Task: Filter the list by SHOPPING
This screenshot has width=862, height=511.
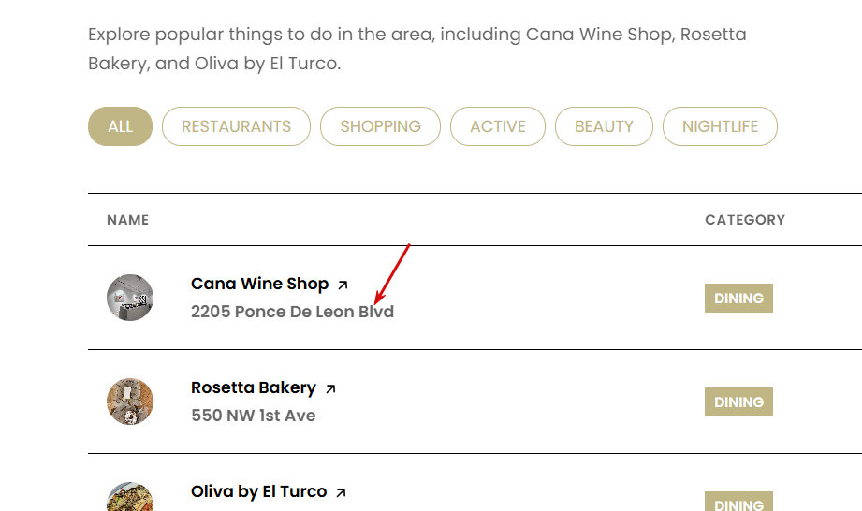Action: pos(380,126)
